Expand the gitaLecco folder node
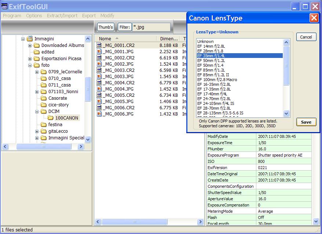Screen dimensions: 322x234 point(37,131)
